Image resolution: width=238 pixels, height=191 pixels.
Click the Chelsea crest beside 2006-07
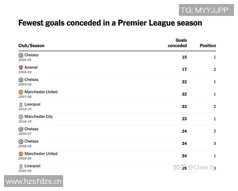click(21, 129)
